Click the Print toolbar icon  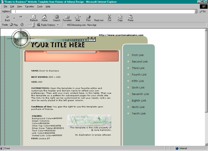click(88, 18)
